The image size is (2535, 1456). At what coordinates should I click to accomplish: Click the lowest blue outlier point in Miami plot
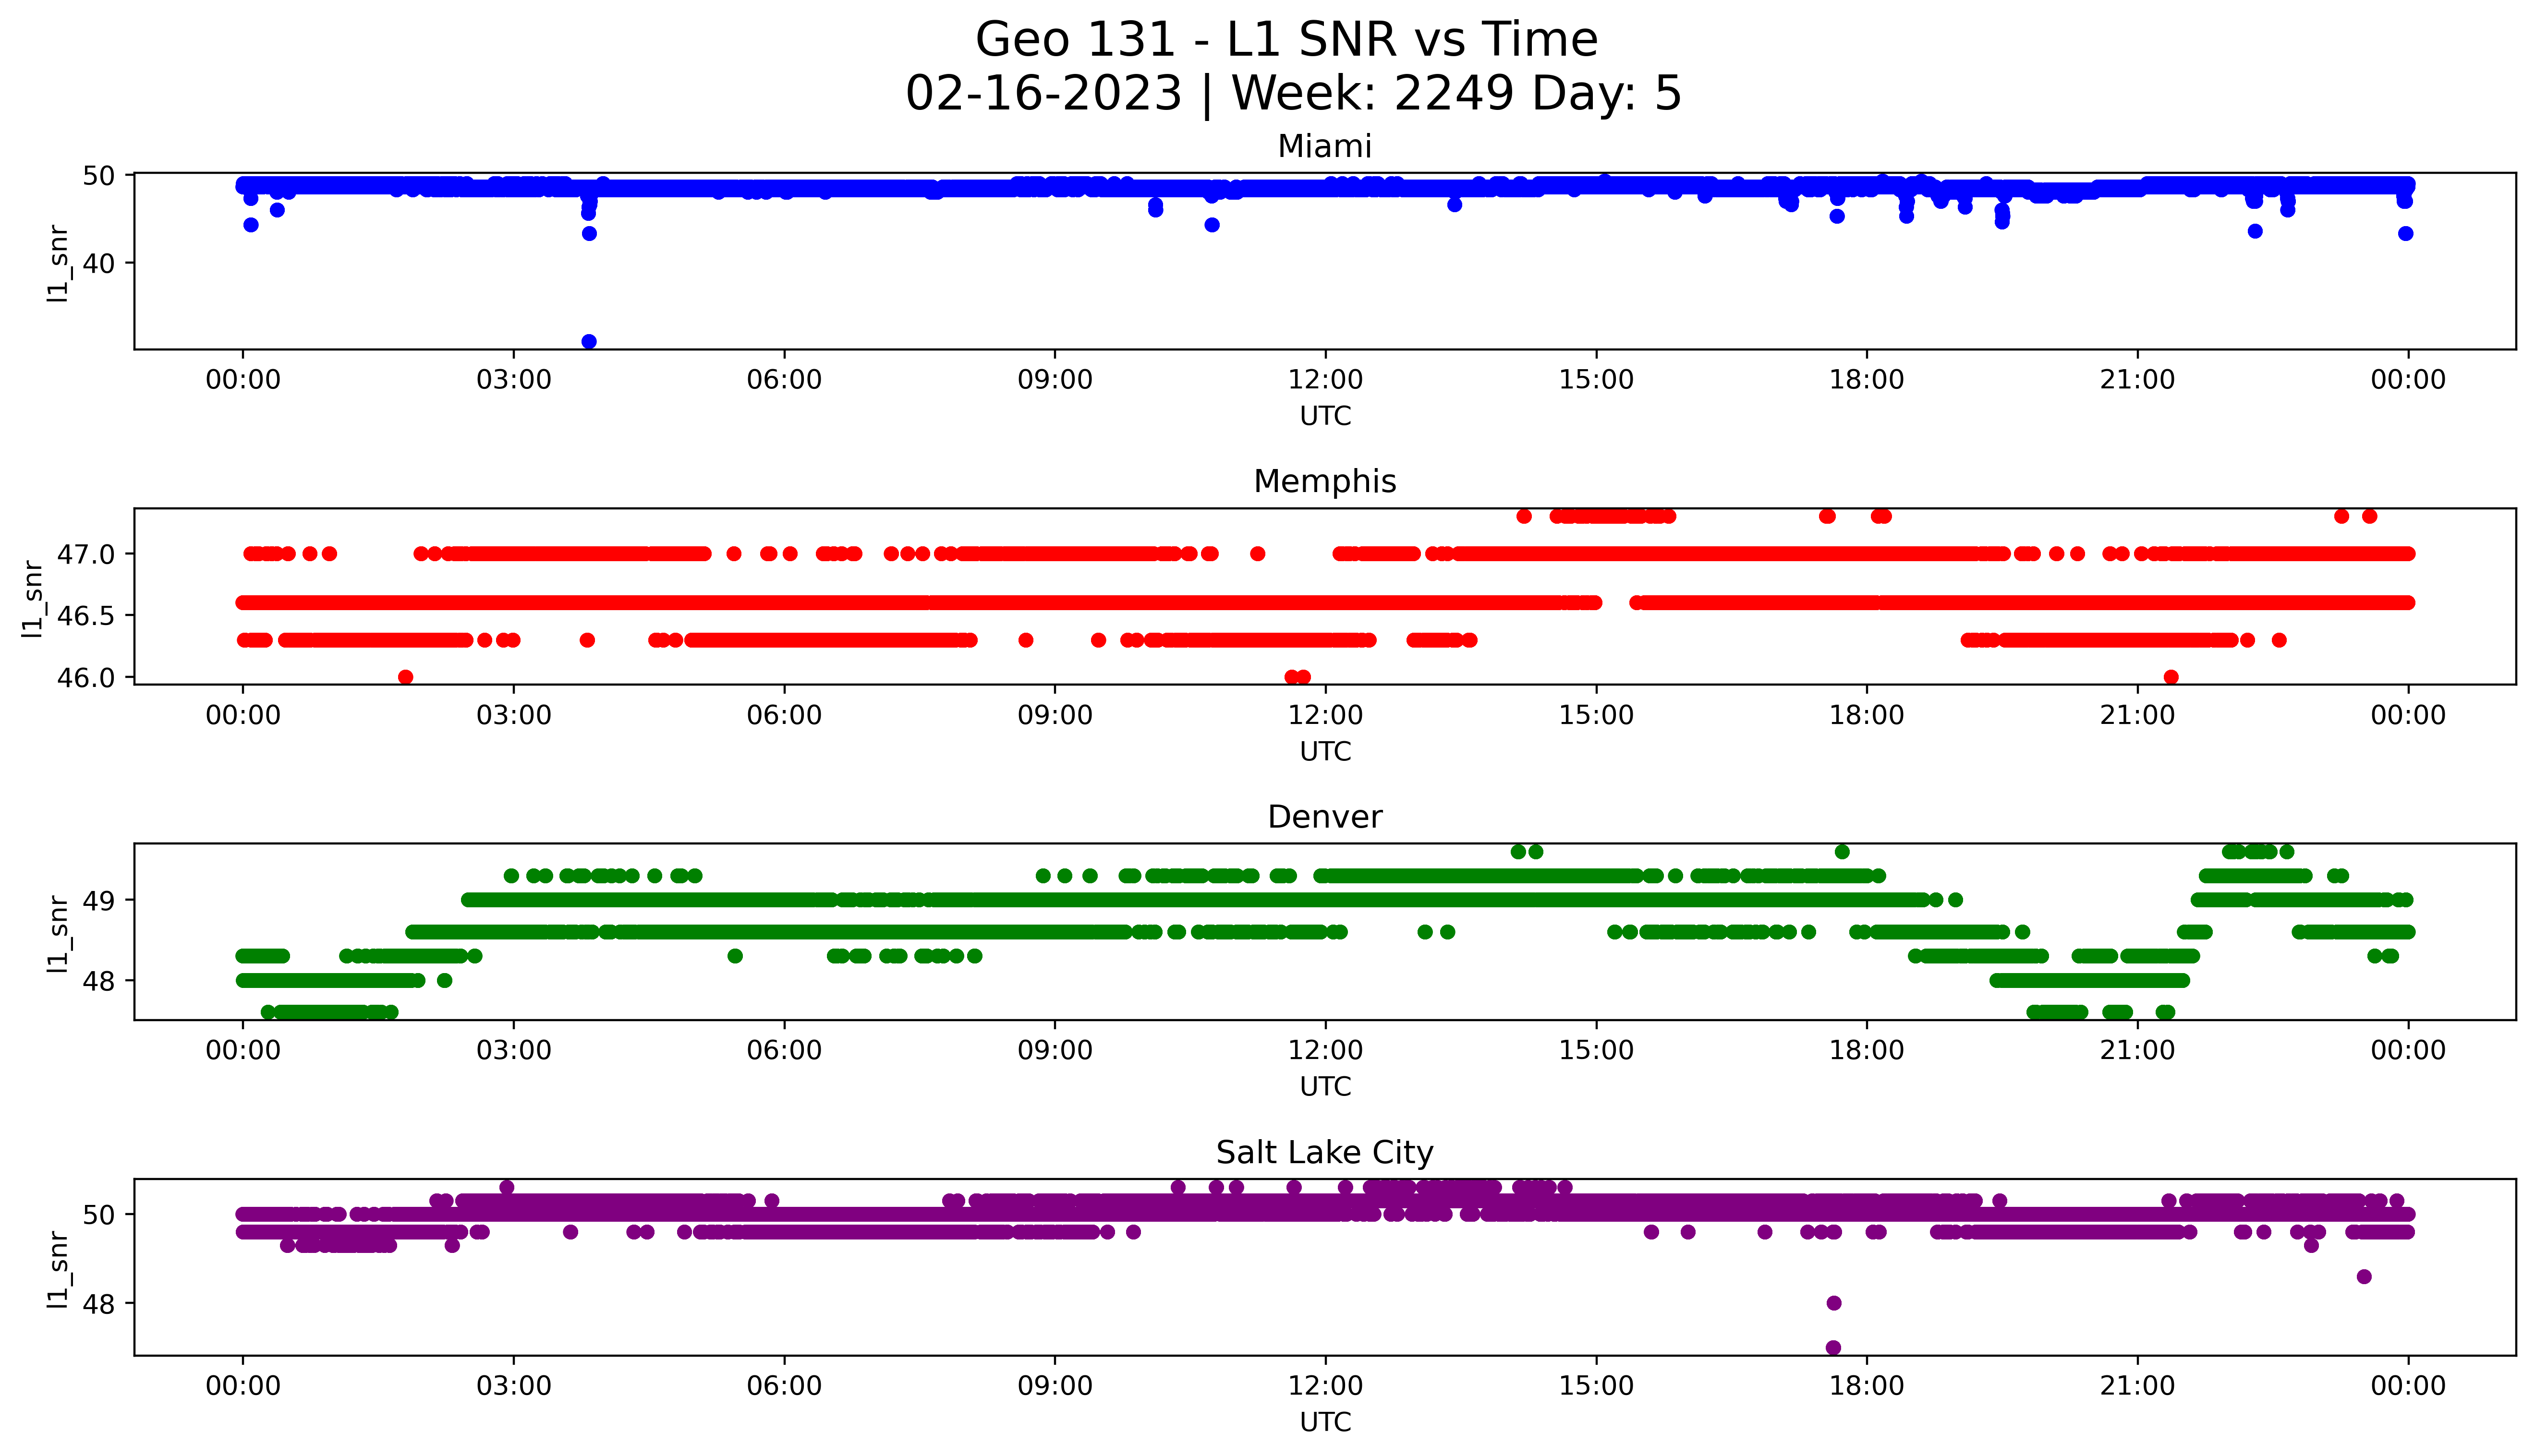(x=589, y=342)
